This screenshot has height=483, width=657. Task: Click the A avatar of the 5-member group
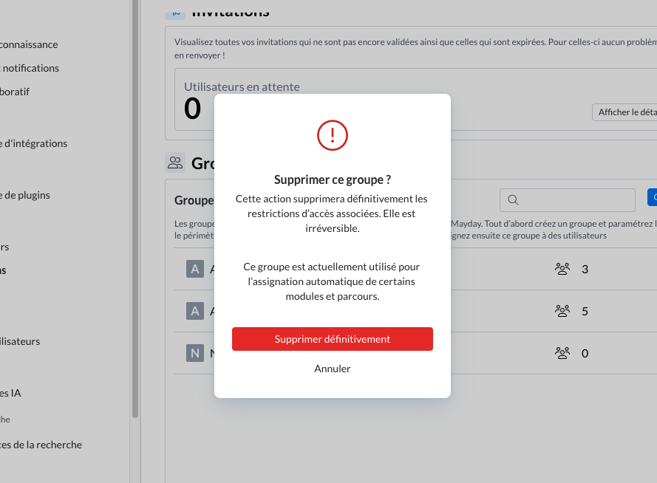click(x=195, y=311)
